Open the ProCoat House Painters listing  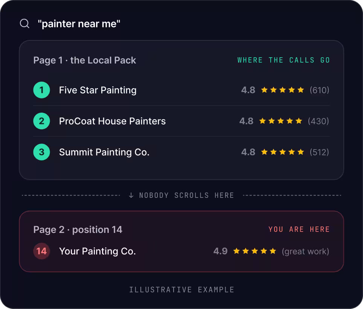point(181,121)
